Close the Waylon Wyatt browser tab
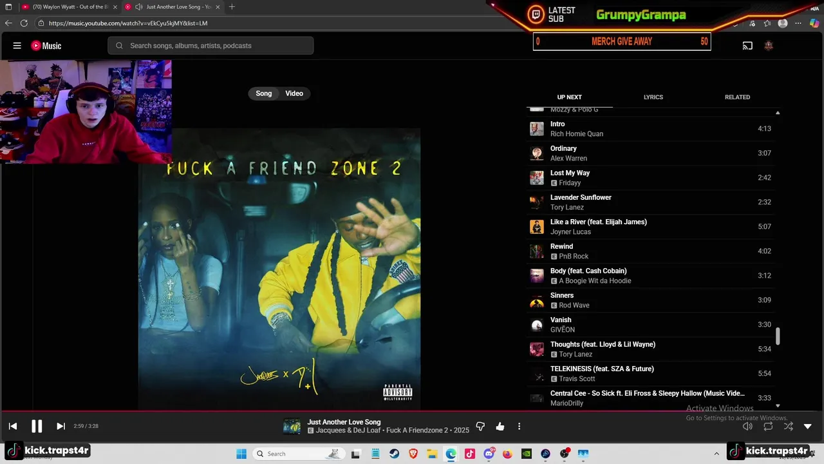Image resolution: width=824 pixels, height=464 pixels. (115, 6)
